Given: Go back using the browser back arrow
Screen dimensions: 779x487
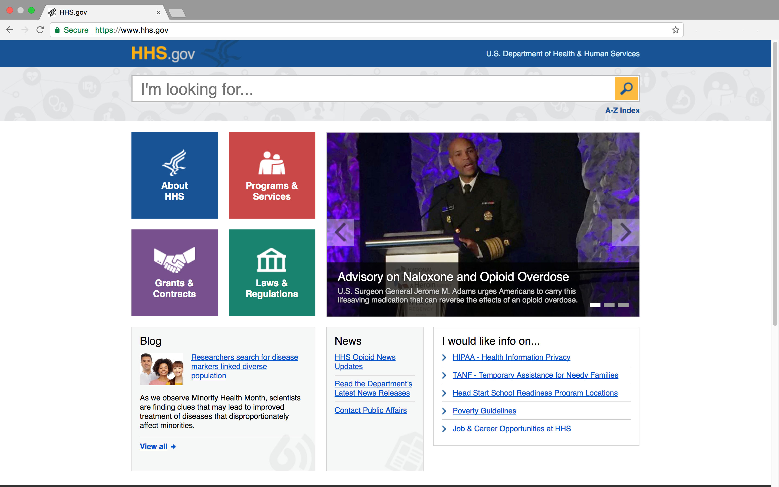Looking at the screenshot, I should 10,30.
